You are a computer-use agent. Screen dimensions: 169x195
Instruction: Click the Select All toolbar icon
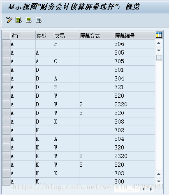(19, 20)
